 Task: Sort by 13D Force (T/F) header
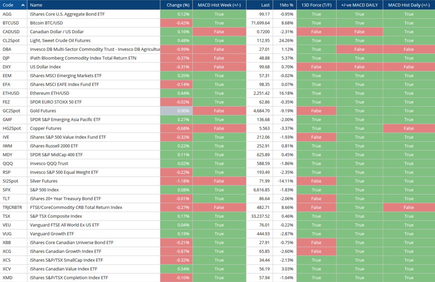click(316, 5)
